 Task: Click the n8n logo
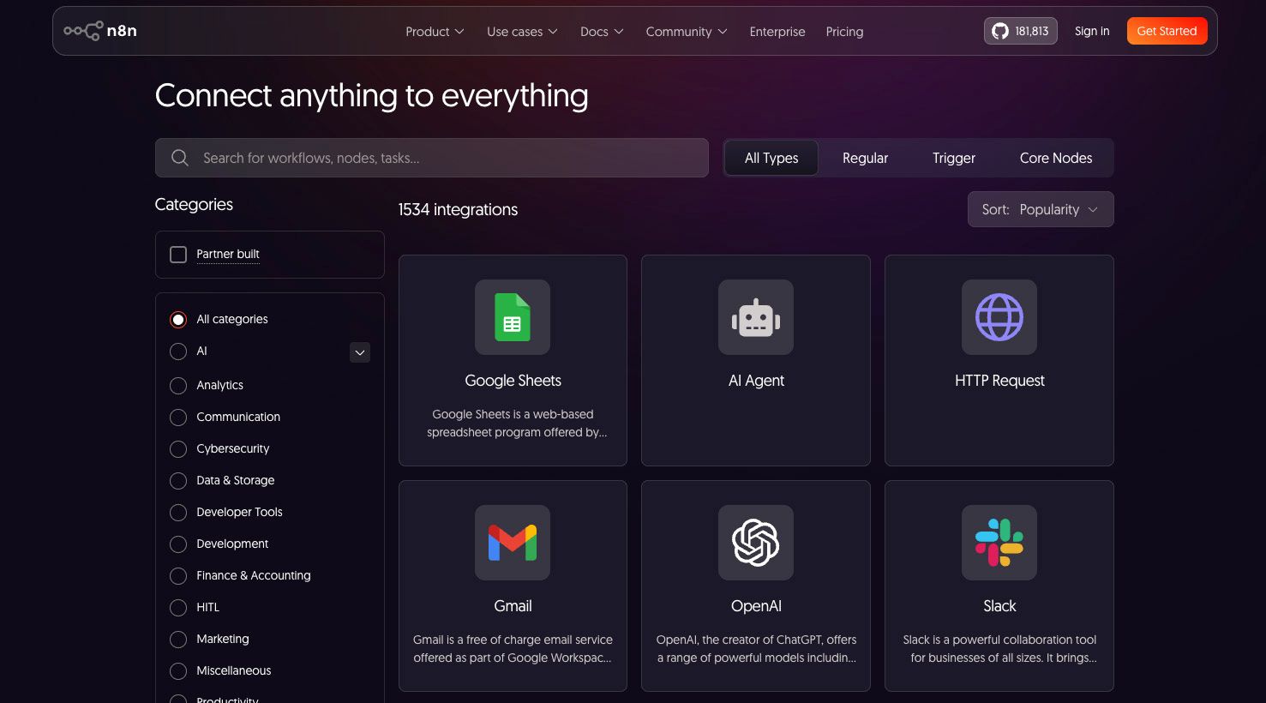pyautogui.click(x=100, y=30)
